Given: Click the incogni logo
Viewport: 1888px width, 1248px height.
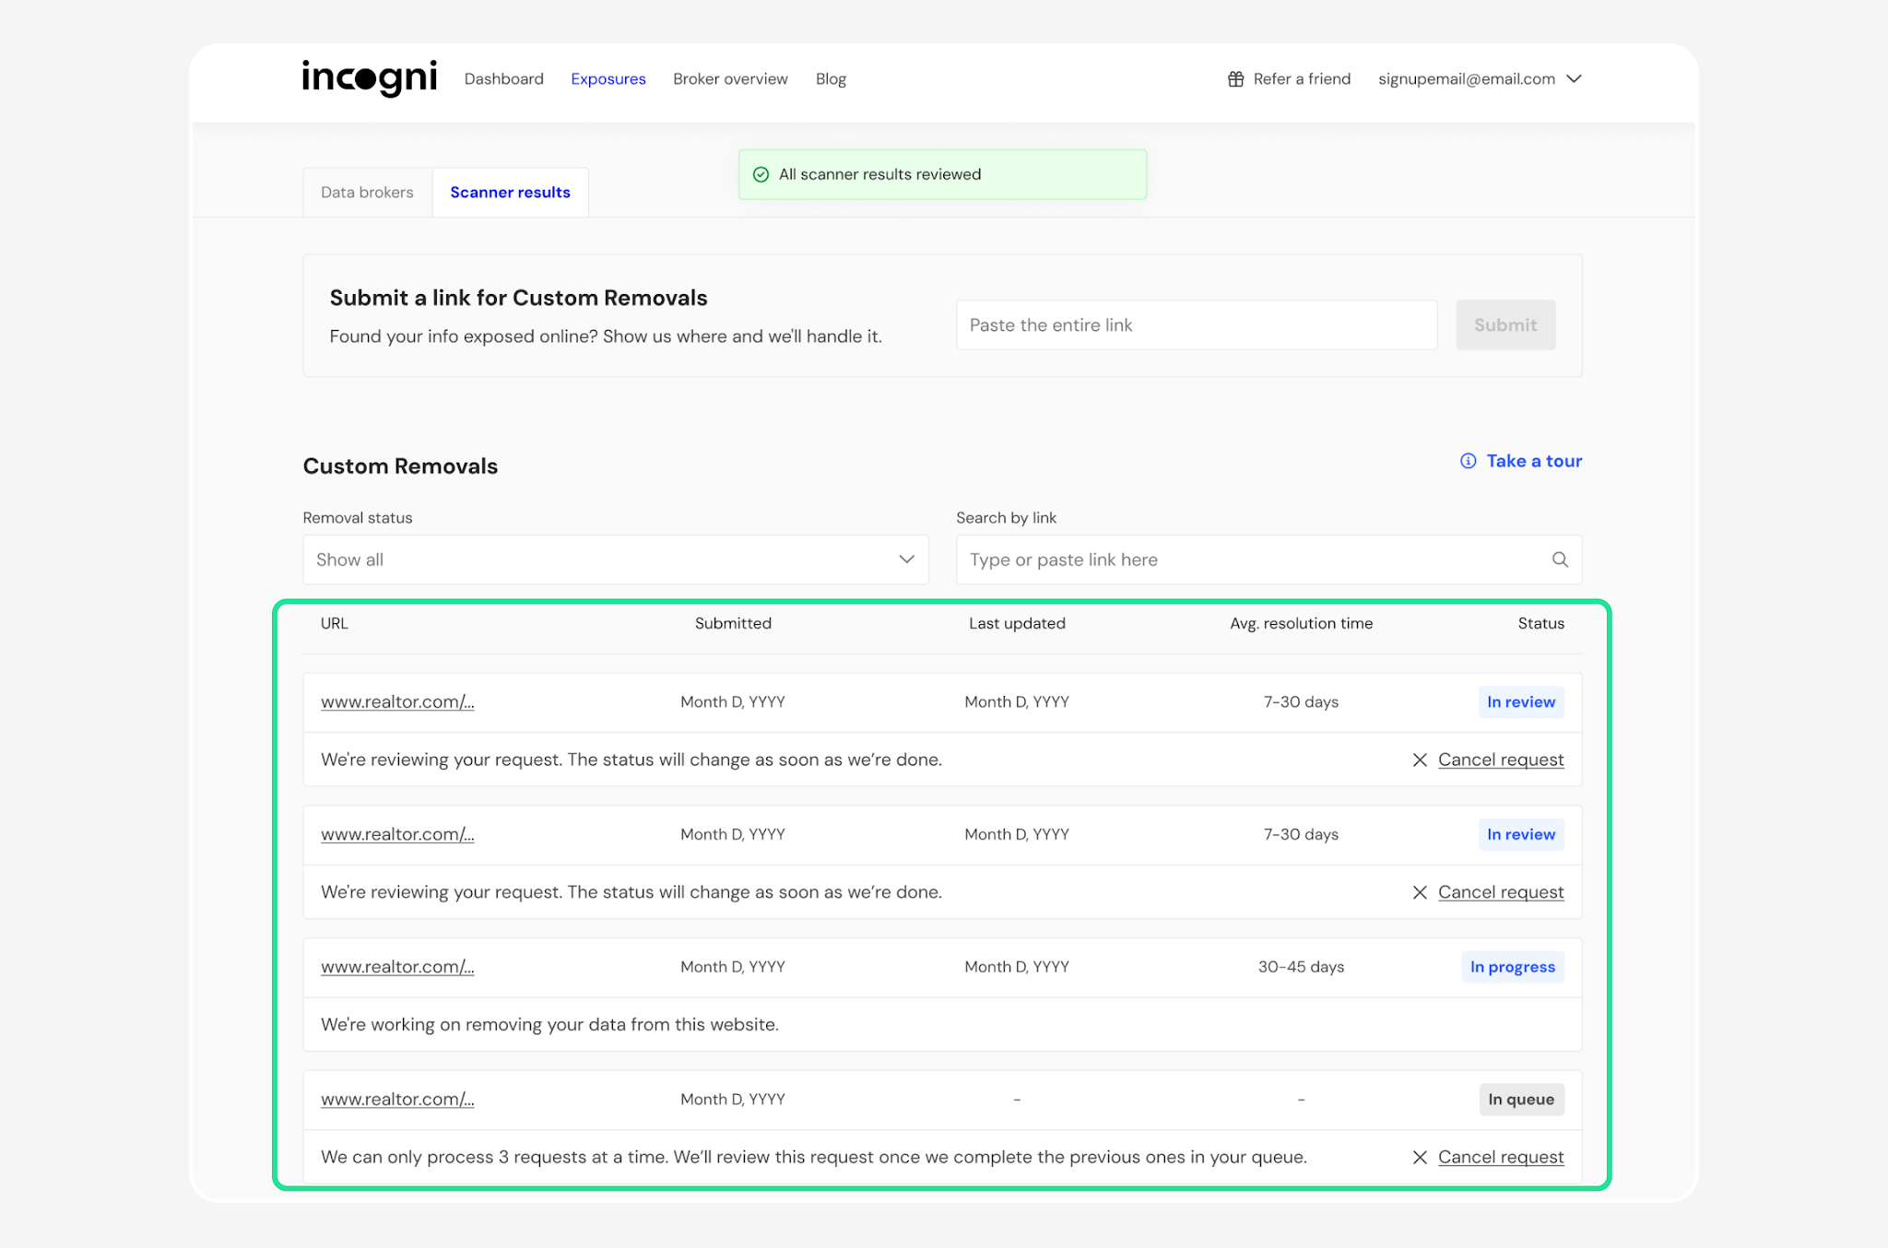Looking at the screenshot, I should point(370,78).
